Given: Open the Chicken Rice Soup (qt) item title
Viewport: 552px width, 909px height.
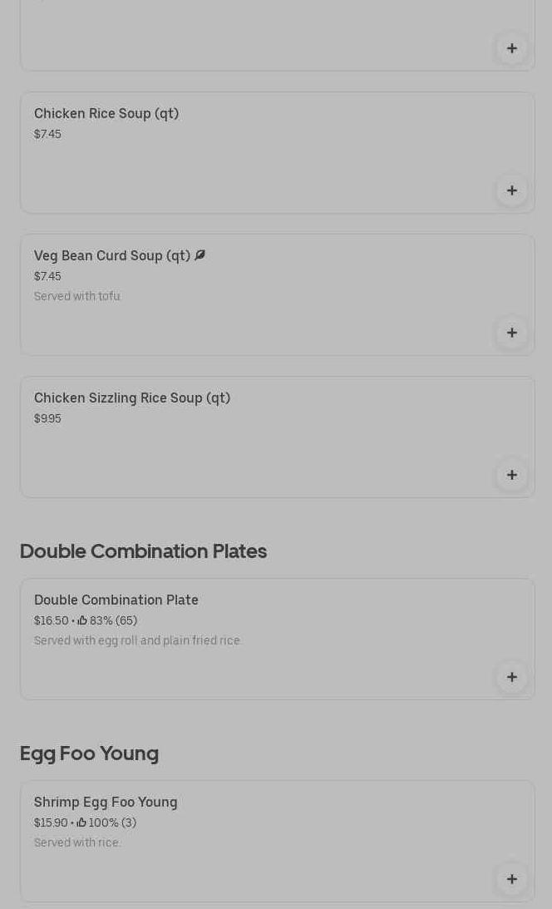Looking at the screenshot, I should 106,113.
